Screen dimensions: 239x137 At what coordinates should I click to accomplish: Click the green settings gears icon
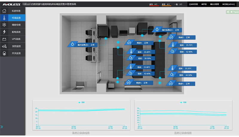tap(228, 12)
